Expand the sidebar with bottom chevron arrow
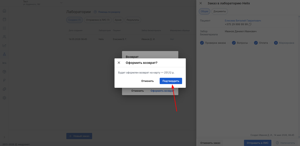300x146 pixels. coord(4,137)
